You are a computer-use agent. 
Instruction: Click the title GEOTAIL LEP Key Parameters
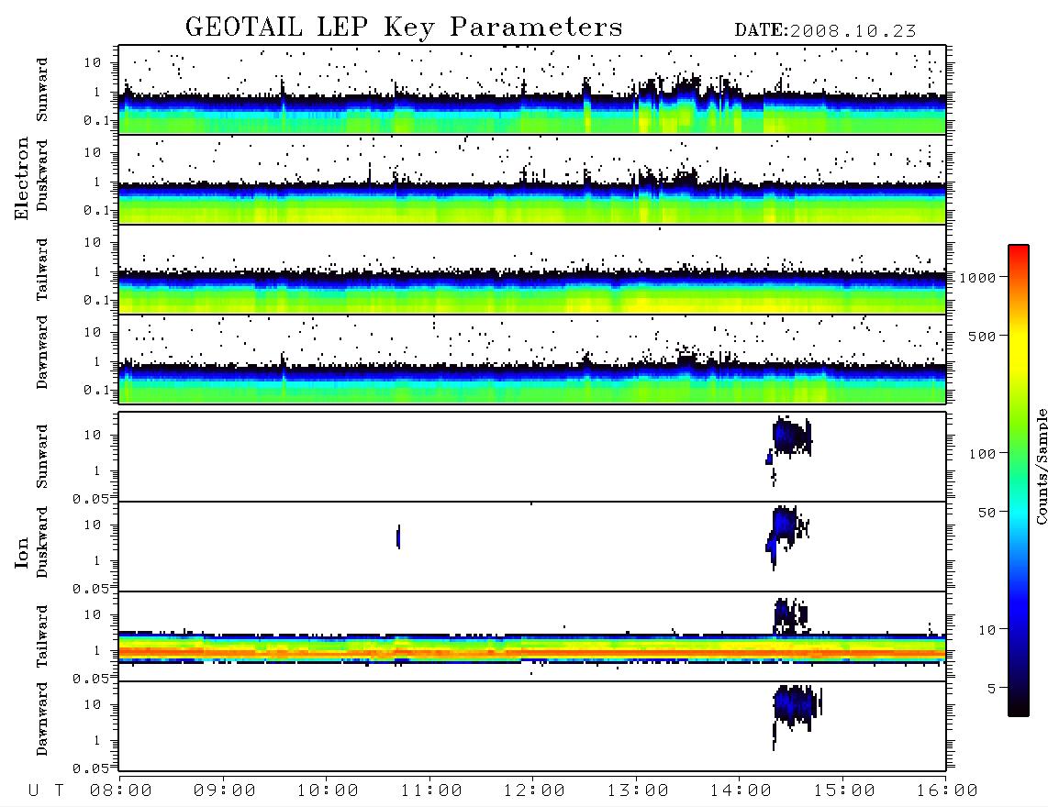[404, 28]
